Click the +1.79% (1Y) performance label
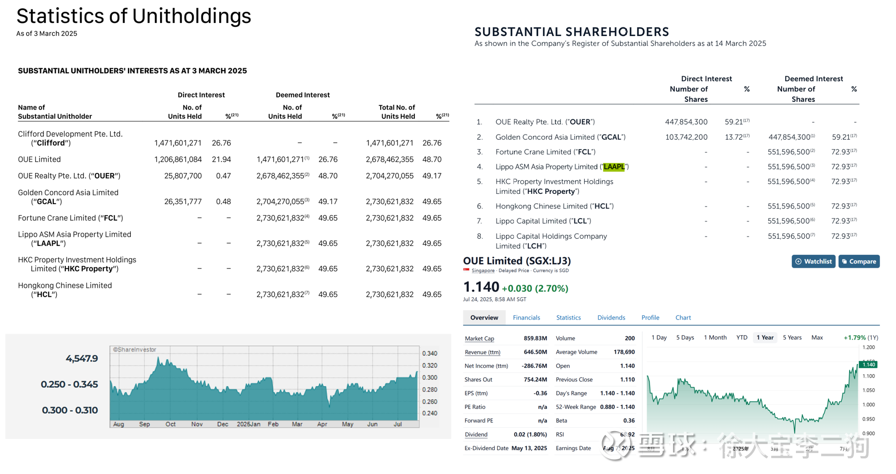This screenshot has width=896, height=474. [x=861, y=338]
